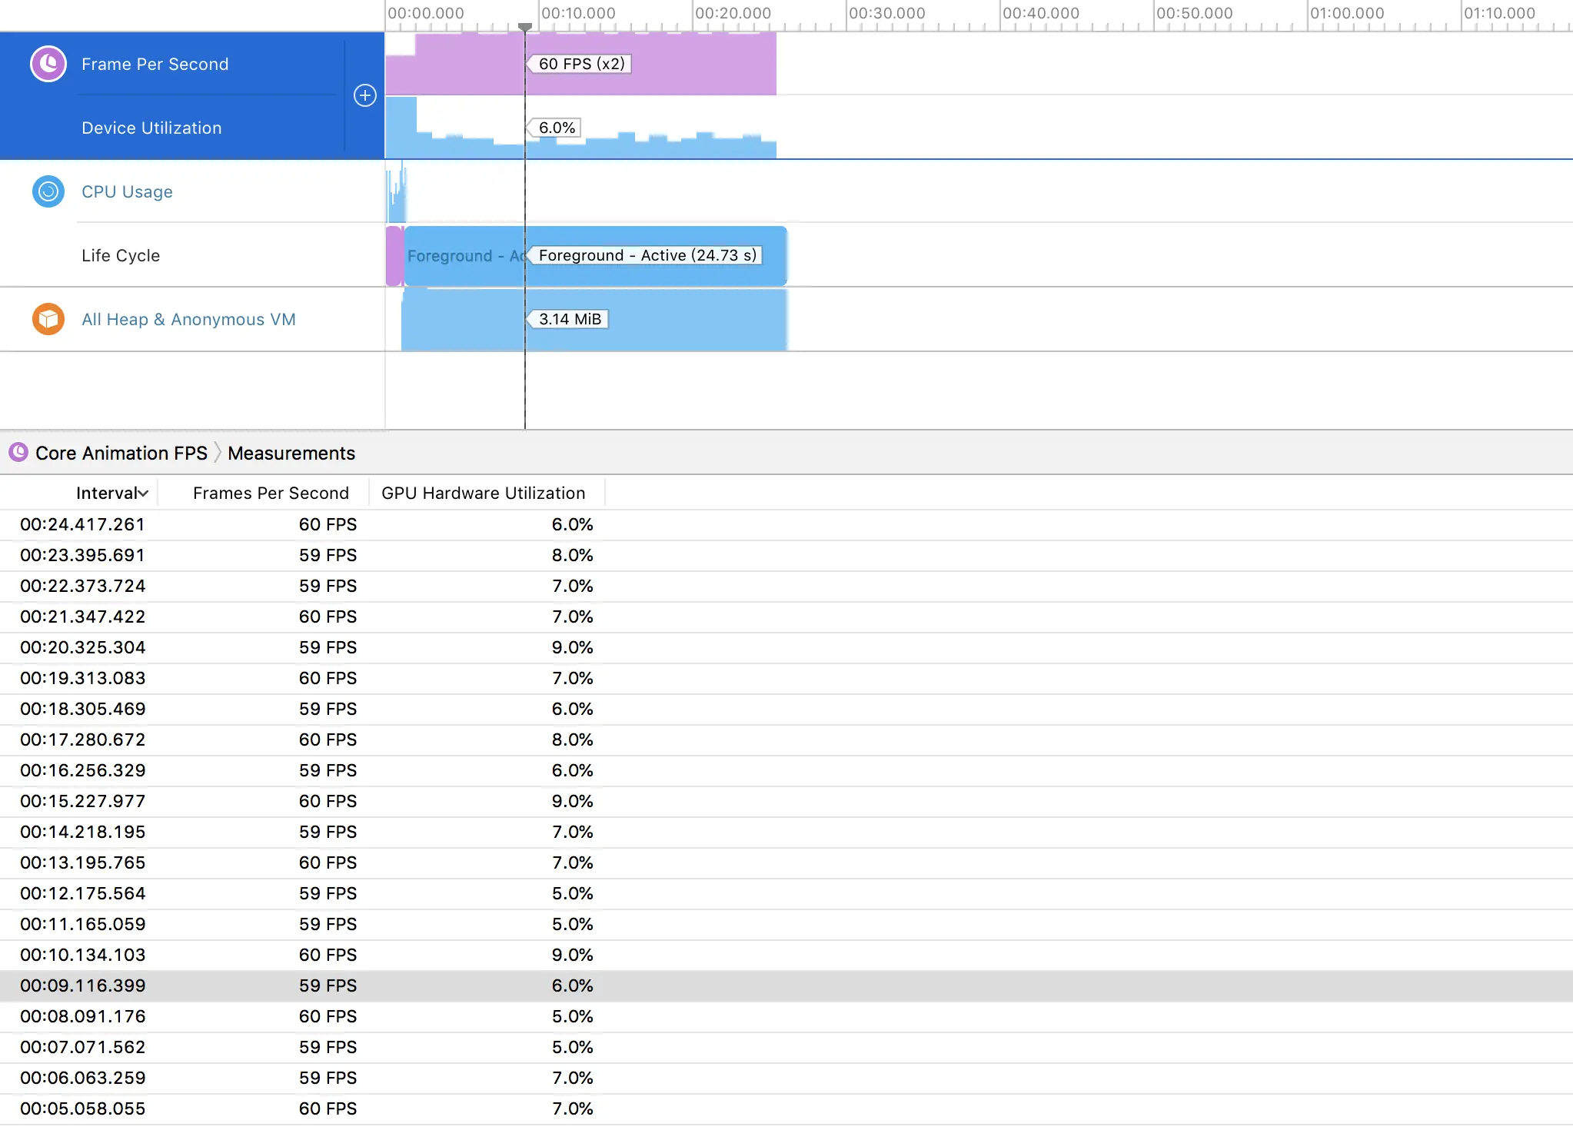Open the Measurements breadcrumb menu
Viewport: 1573px width, 1130px height.
tap(291, 453)
